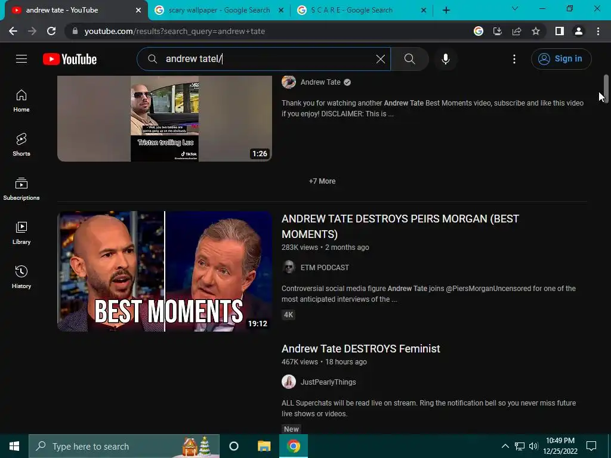Open the ETM PODCAST channel name

pyautogui.click(x=325, y=268)
